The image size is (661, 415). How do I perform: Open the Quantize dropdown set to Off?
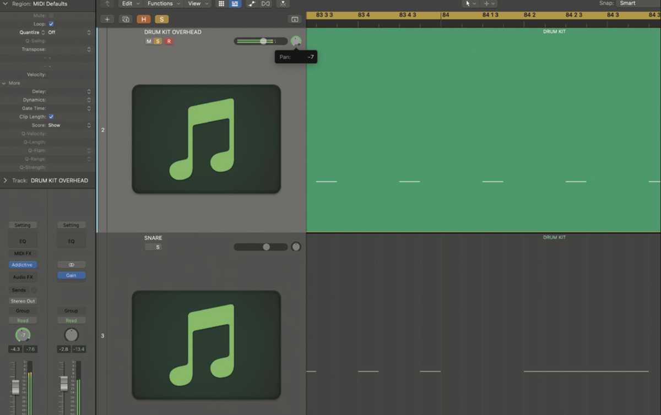[53, 32]
